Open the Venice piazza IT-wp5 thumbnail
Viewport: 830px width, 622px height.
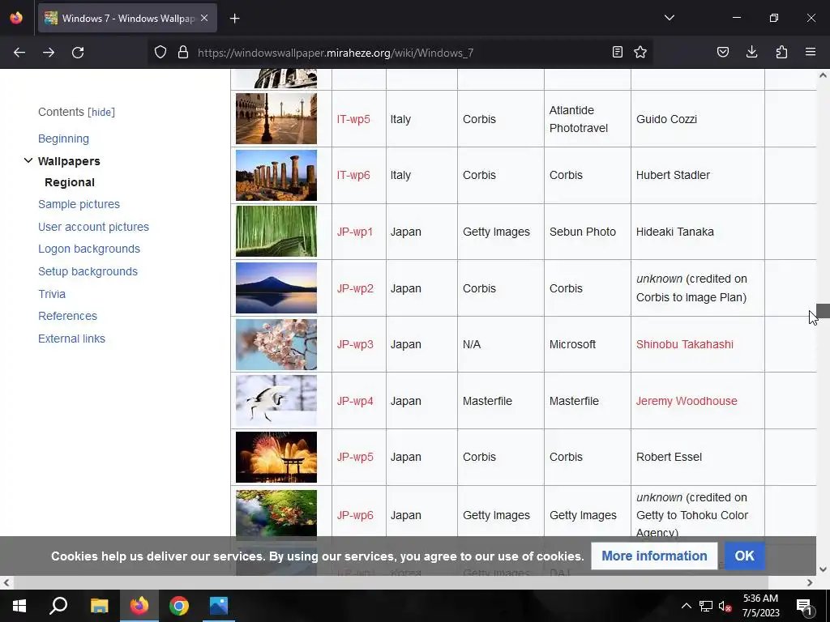276,118
